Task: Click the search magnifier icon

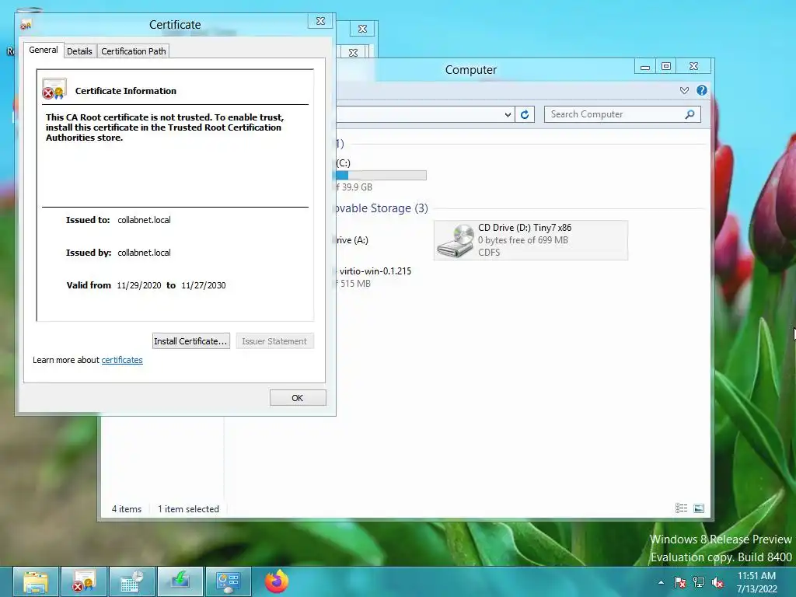Action: click(690, 114)
